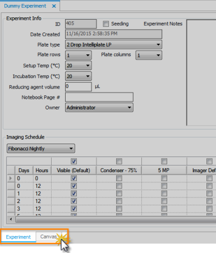Click the Notebook Page # field
Image resolution: width=216 pixels, height=253 pixels.
(99, 97)
